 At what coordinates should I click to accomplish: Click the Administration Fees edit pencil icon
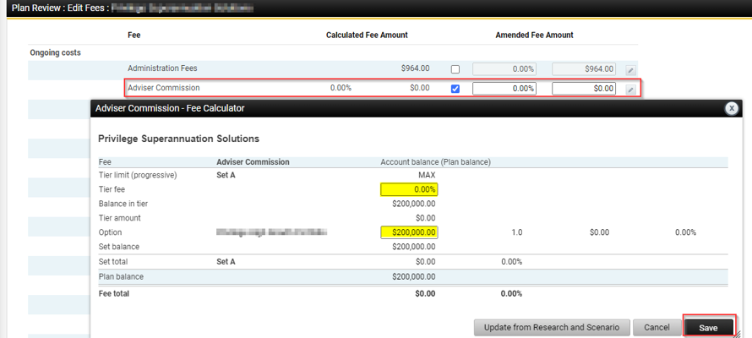[630, 69]
